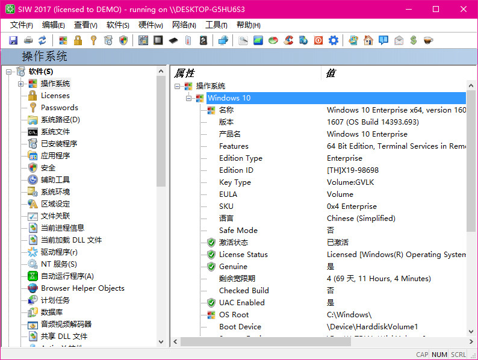Screen dimensions: 478x360
Task: Click the motherboard toolbar icon
Action: [x=143, y=40]
